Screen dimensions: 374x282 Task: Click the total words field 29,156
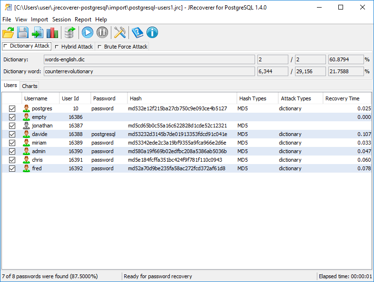(310, 71)
